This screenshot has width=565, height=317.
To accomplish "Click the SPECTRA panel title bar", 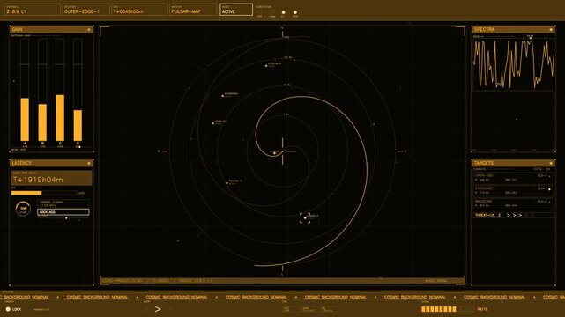I will click(x=513, y=30).
